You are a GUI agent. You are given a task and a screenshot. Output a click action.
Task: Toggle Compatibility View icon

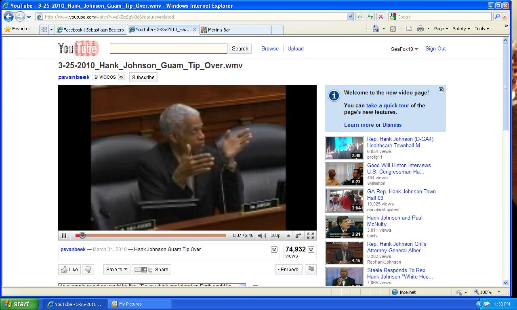(360, 17)
